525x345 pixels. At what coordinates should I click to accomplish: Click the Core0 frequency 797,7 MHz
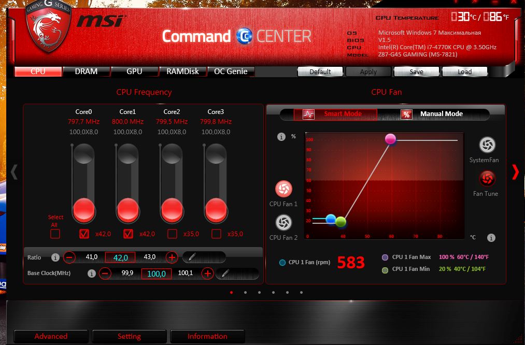[x=84, y=121]
